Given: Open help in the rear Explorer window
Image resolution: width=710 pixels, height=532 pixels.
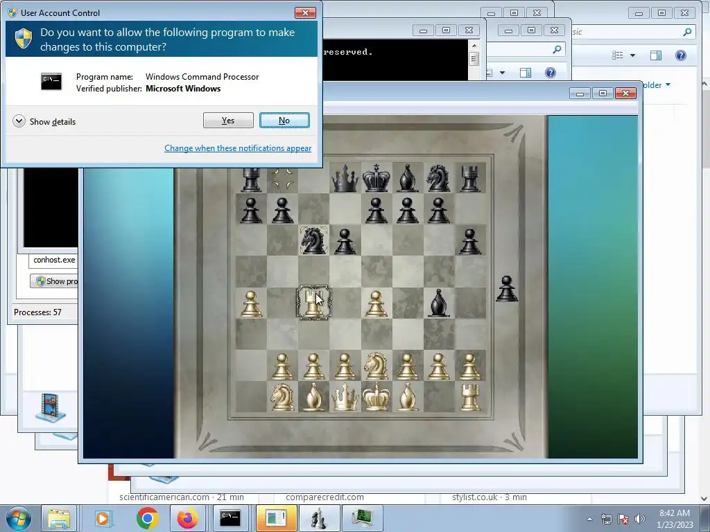Looking at the screenshot, I should click(681, 55).
